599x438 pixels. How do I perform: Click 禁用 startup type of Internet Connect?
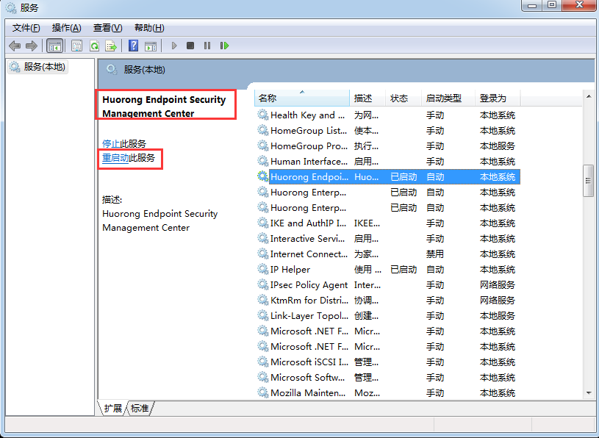[435, 254]
